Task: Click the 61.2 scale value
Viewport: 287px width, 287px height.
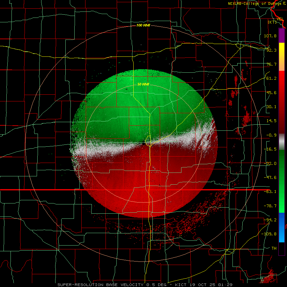Action: coord(271,78)
